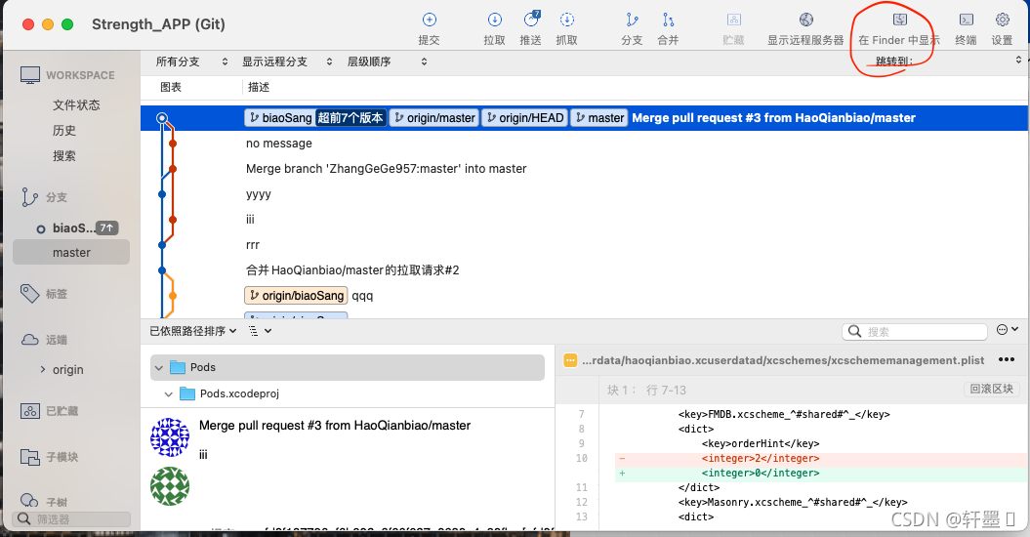1030x537 pixels.
Task: Click the round options icon next to search field
Action: coord(1003,330)
